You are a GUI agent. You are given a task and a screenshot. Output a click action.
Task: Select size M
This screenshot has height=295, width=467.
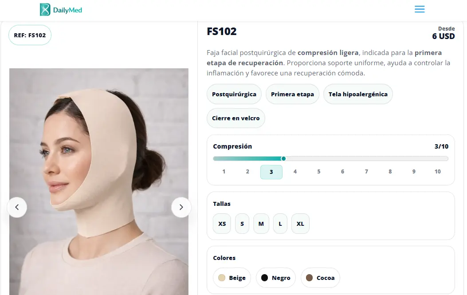point(261,224)
